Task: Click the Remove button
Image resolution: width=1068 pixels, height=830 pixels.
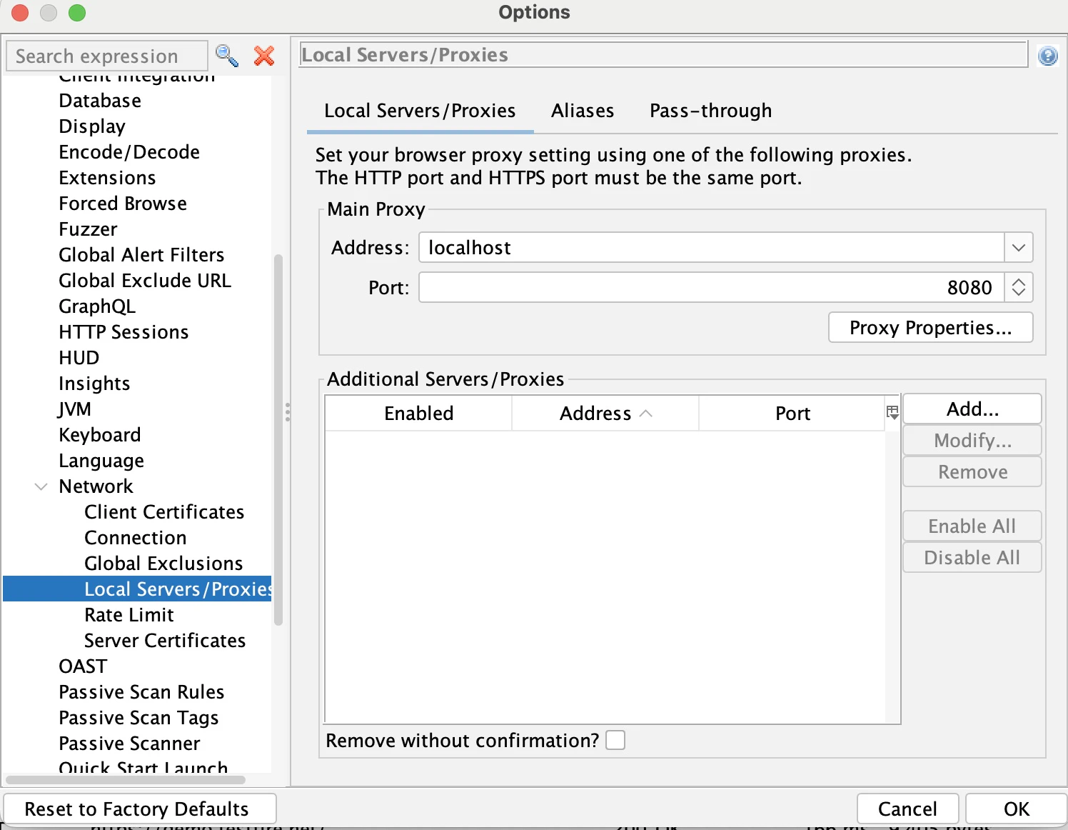Action: [x=972, y=472]
